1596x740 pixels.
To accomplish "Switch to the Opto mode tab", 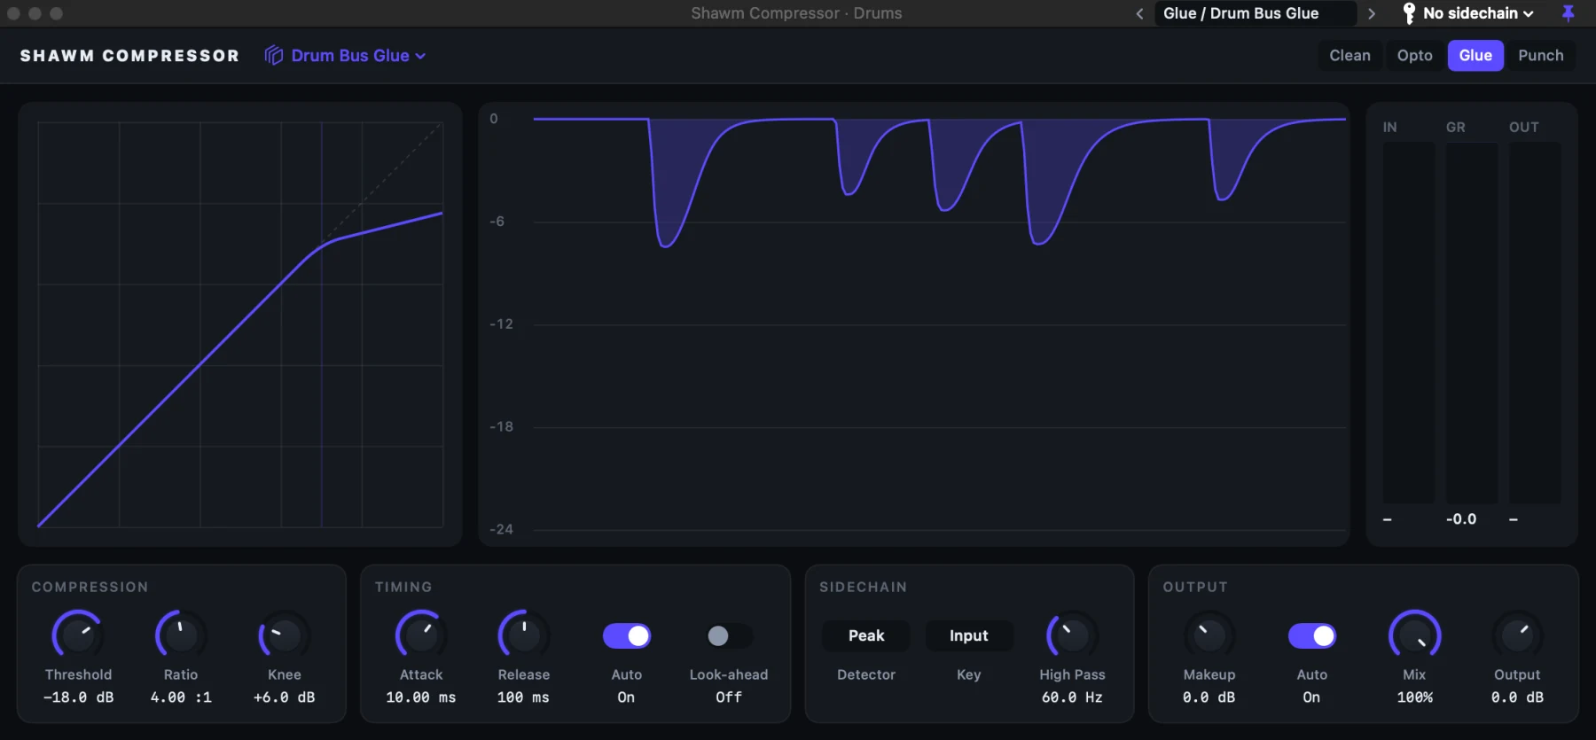I will pyautogui.click(x=1415, y=55).
